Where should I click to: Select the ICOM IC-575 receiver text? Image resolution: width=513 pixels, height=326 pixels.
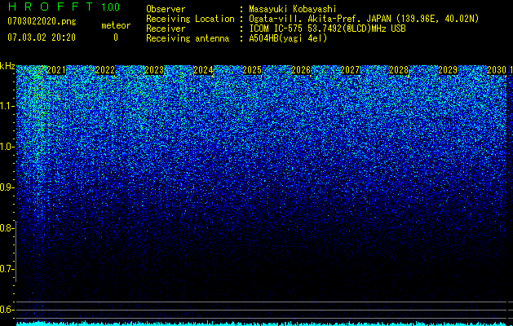[327, 29]
